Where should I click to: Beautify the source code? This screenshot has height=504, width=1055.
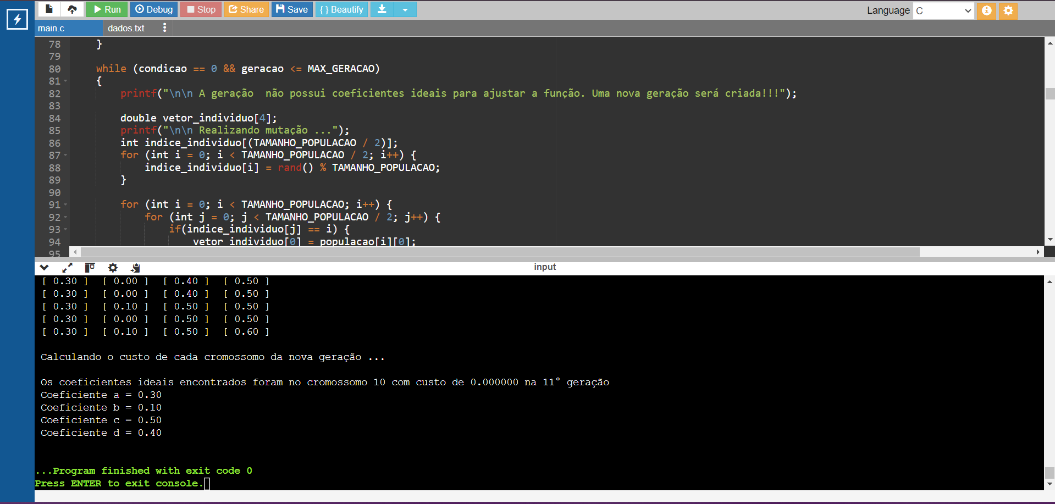341,9
